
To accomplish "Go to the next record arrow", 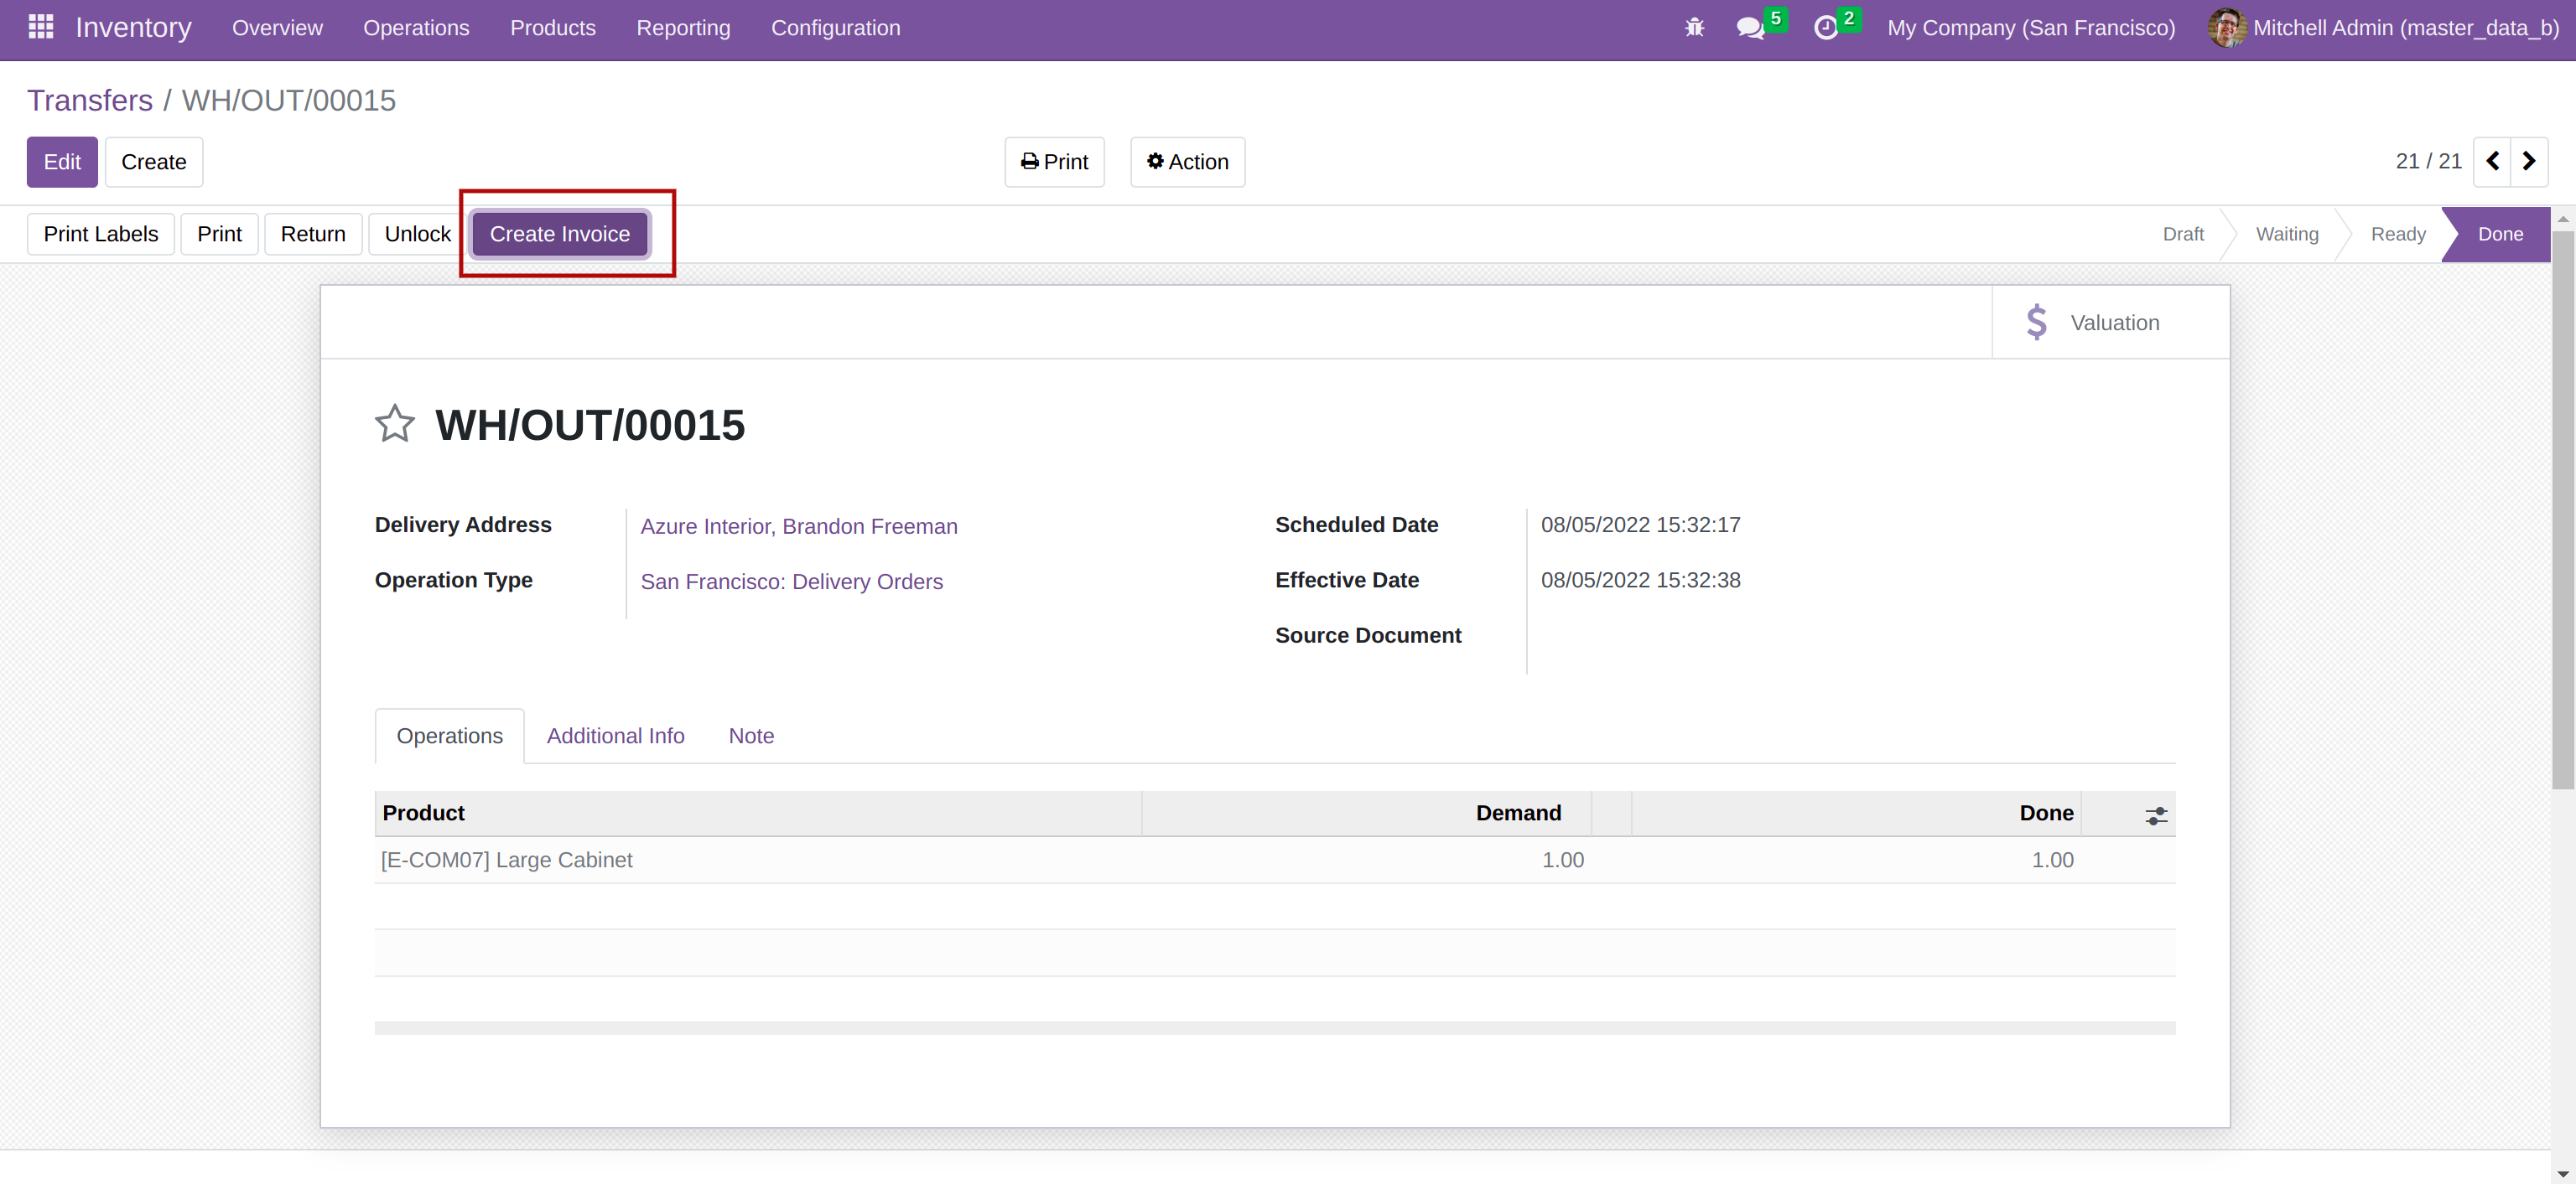I will 2529,162.
